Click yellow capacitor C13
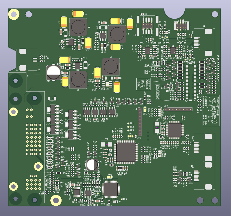Viewport: 231px width, 216px height. (x=130, y=24)
